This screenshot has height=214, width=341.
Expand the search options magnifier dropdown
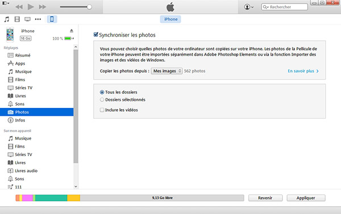coord(266,7)
